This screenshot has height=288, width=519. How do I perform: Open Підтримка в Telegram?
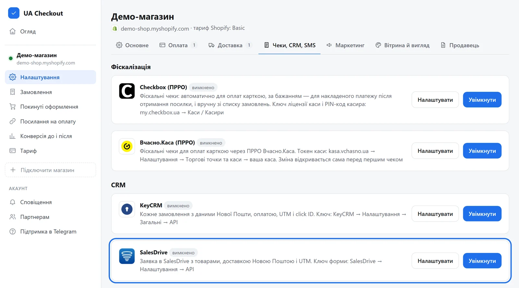point(50,232)
